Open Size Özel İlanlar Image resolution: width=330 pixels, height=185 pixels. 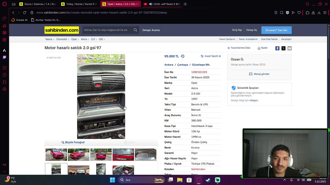[269, 39]
